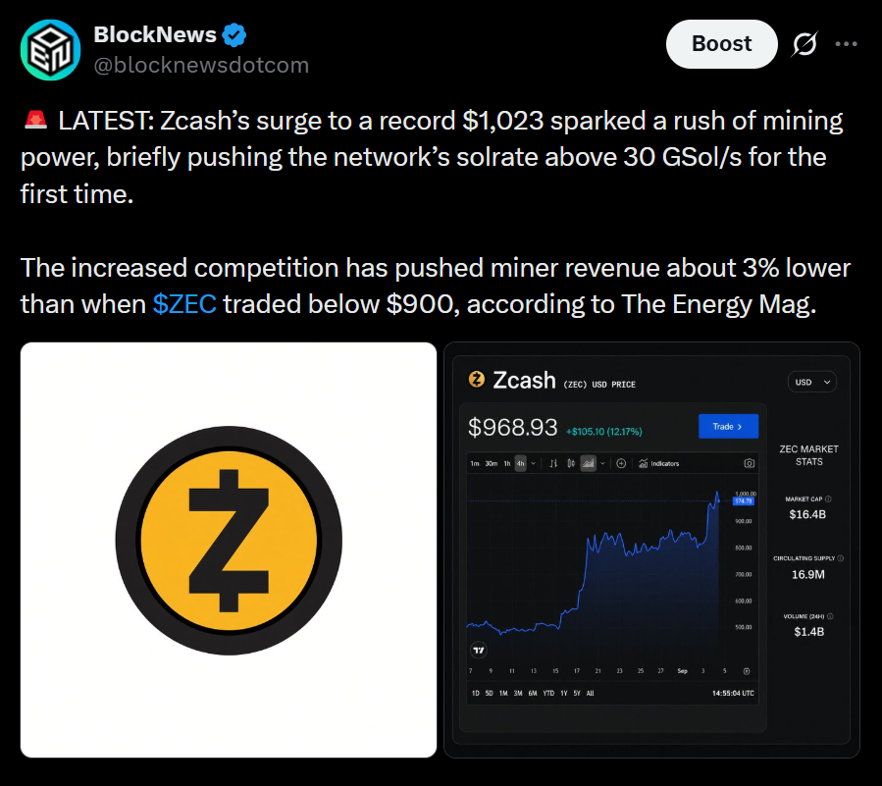This screenshot has height=786, width=882.
Task: Toggle the 4h interval in the chart
Action: (x=521, y=463)
